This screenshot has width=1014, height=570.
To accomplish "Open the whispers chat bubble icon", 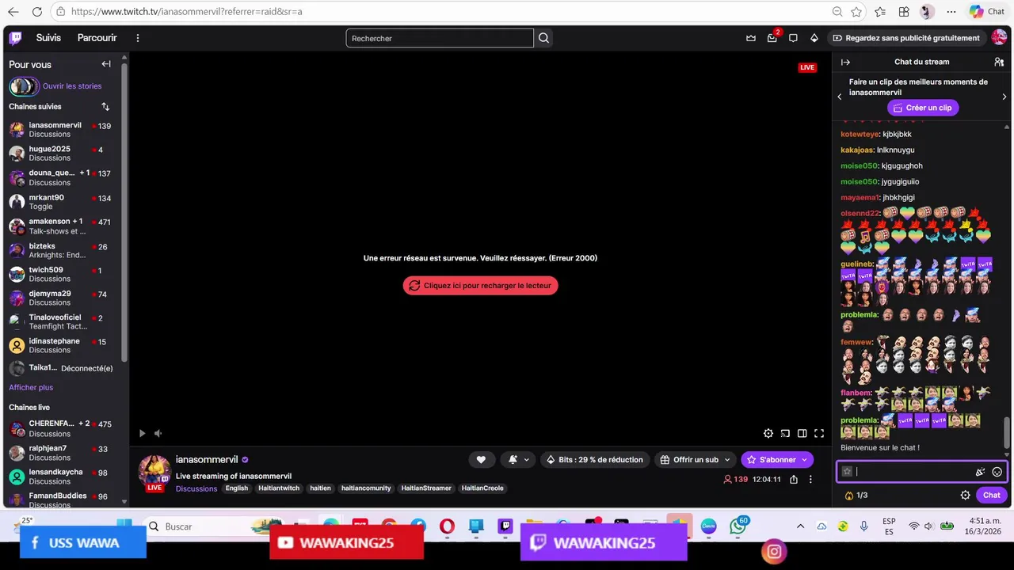I will pos(793,38).
